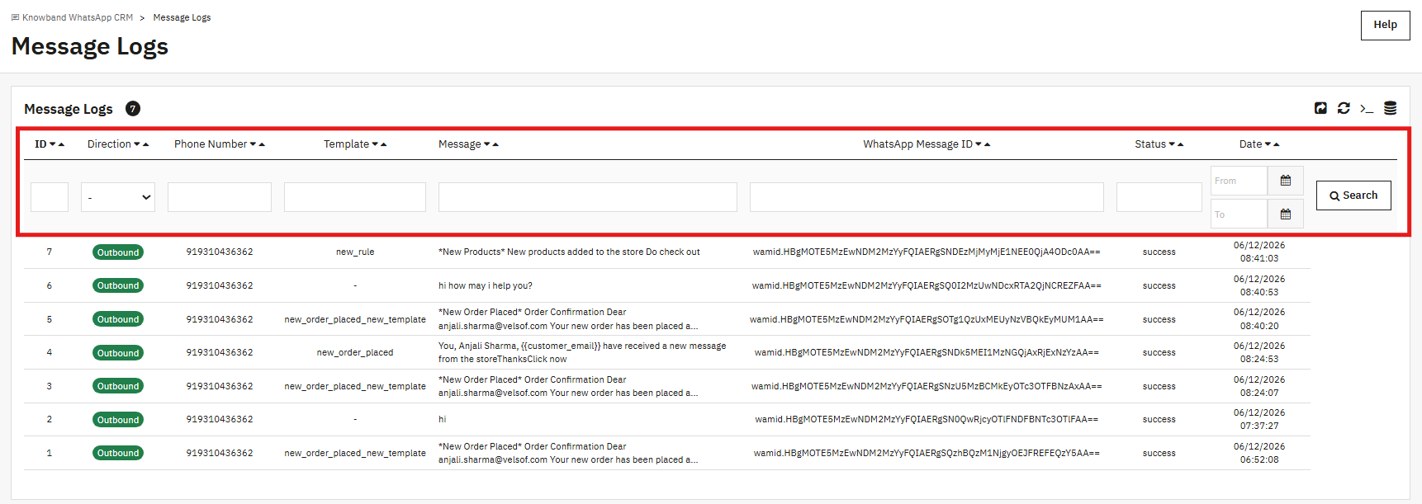Click success status in row 1
The image size is (1422, 504).
[1159, 453]
